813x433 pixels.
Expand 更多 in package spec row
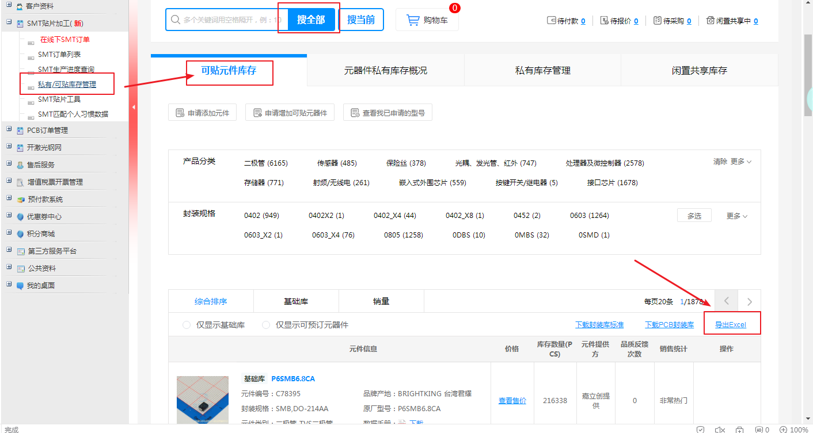pyautogui.click(x=737, y=216)
